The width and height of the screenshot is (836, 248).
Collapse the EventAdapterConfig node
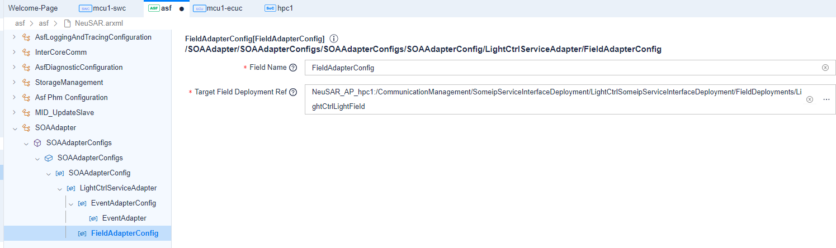(x=71, y=203)
